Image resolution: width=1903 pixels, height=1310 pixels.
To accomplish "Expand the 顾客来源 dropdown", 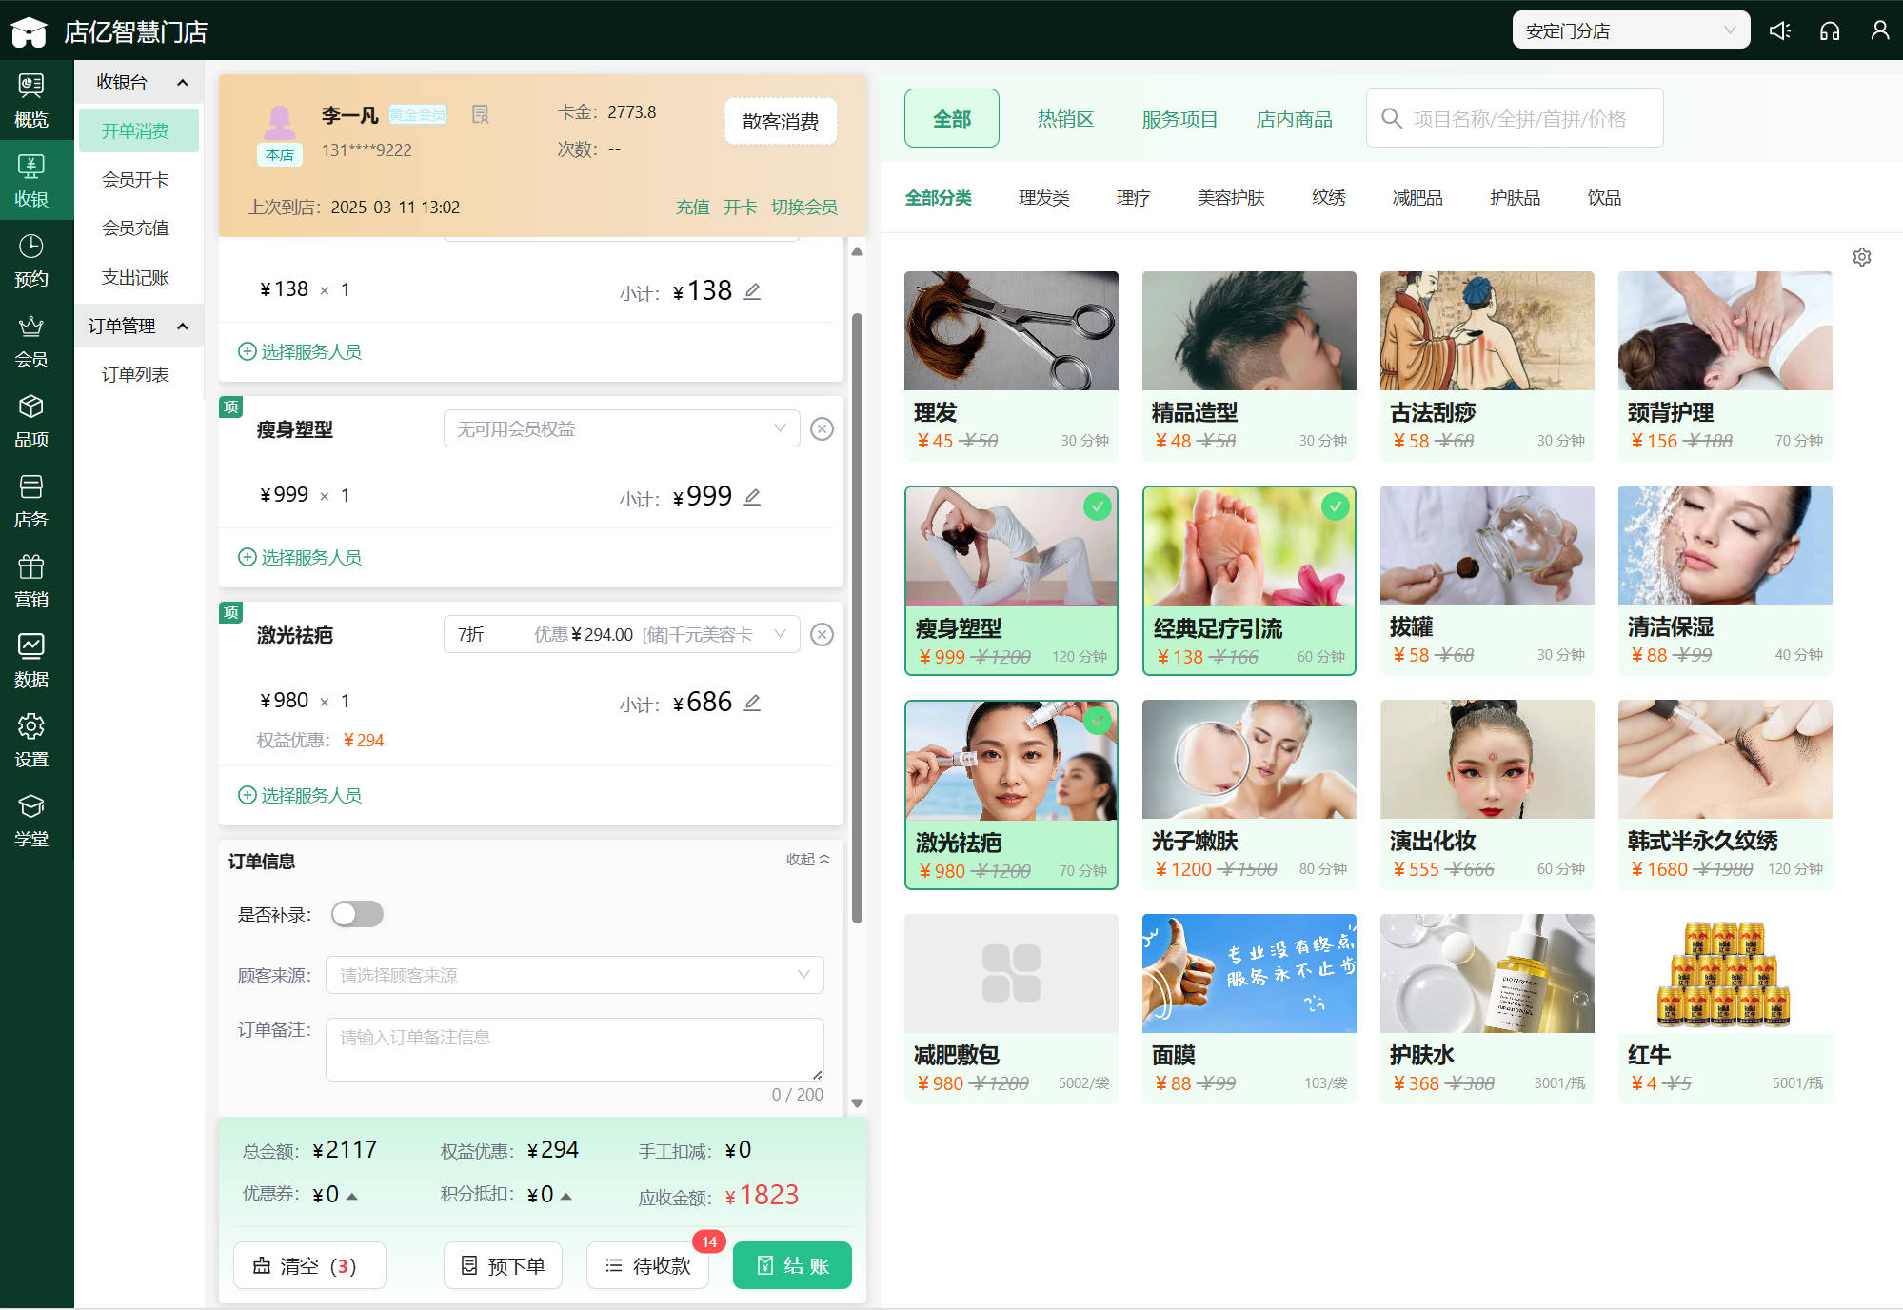I will click(574, 975).
